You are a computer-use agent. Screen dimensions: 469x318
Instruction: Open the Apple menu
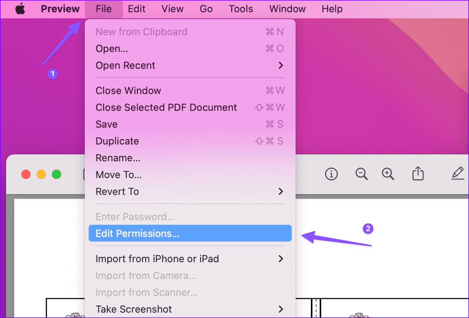coord(20,9)
